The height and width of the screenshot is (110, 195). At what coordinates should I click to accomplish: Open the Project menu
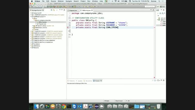[83, 1]
